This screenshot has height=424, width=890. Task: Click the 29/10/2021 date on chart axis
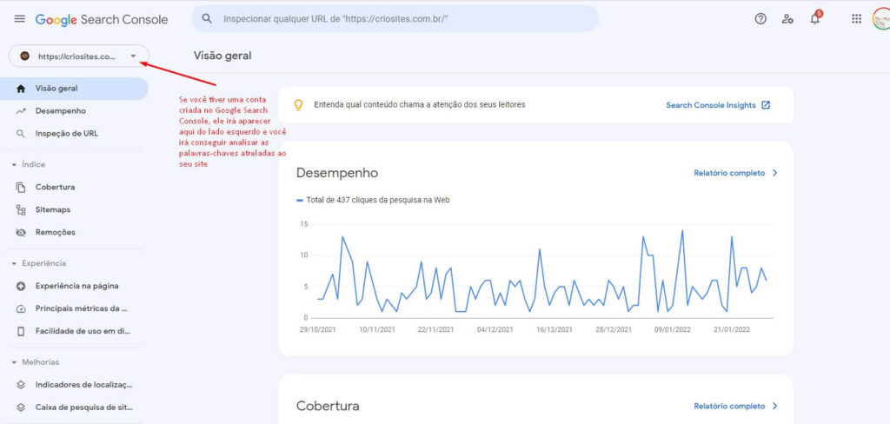(x=317, y=330)
